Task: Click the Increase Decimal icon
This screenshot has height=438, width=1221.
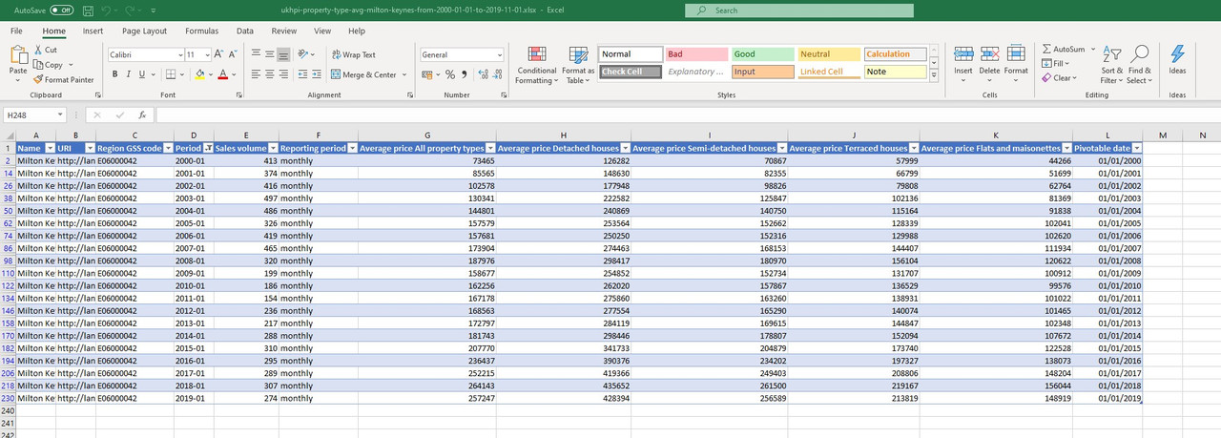Action: click(484, 73)
